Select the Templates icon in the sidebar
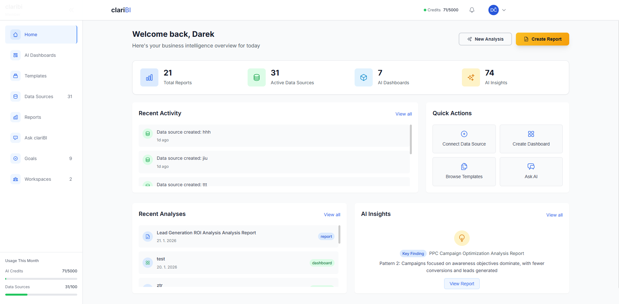 (15, 76)
